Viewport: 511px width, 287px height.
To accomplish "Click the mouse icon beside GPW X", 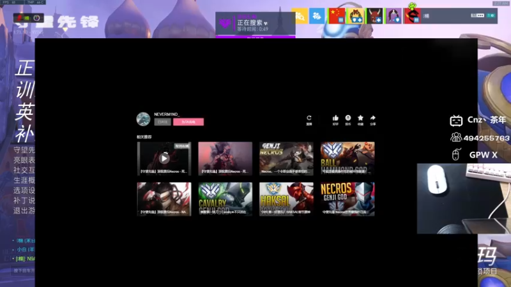I will click(x=456, y=154).
